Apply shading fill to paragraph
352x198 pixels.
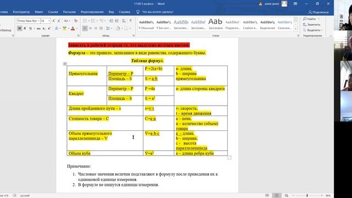click(x=118, y=28)
